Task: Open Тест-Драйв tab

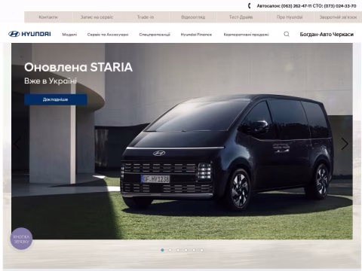Action: pos(241,17)
